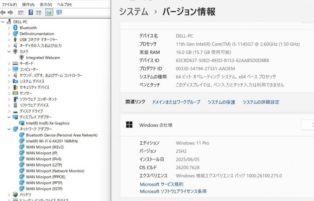Open Microsoft ソフトウェアライセンス条項 link

point(173,191)
